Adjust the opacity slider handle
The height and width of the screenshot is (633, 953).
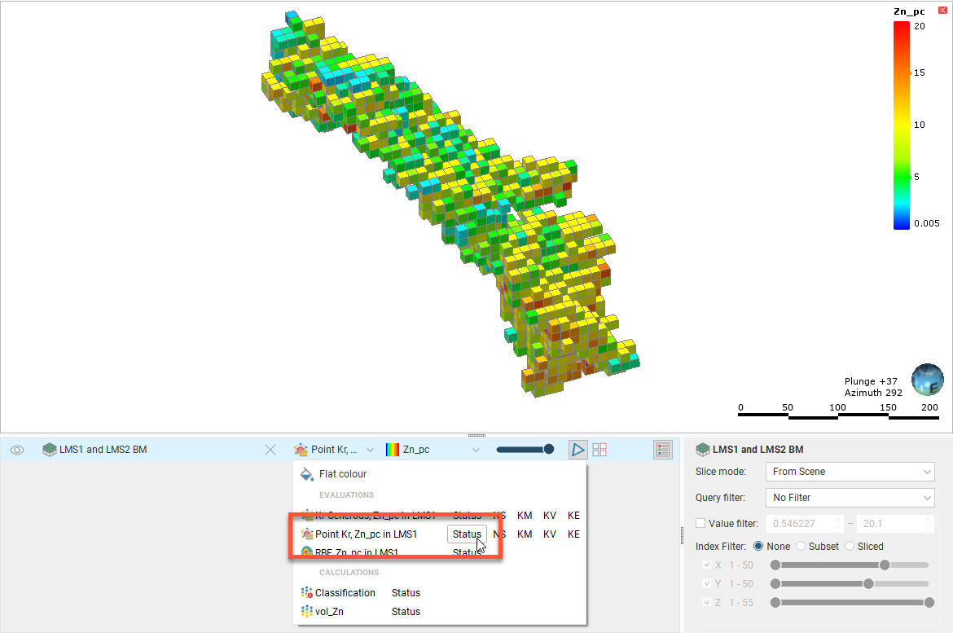click(549, 450)
